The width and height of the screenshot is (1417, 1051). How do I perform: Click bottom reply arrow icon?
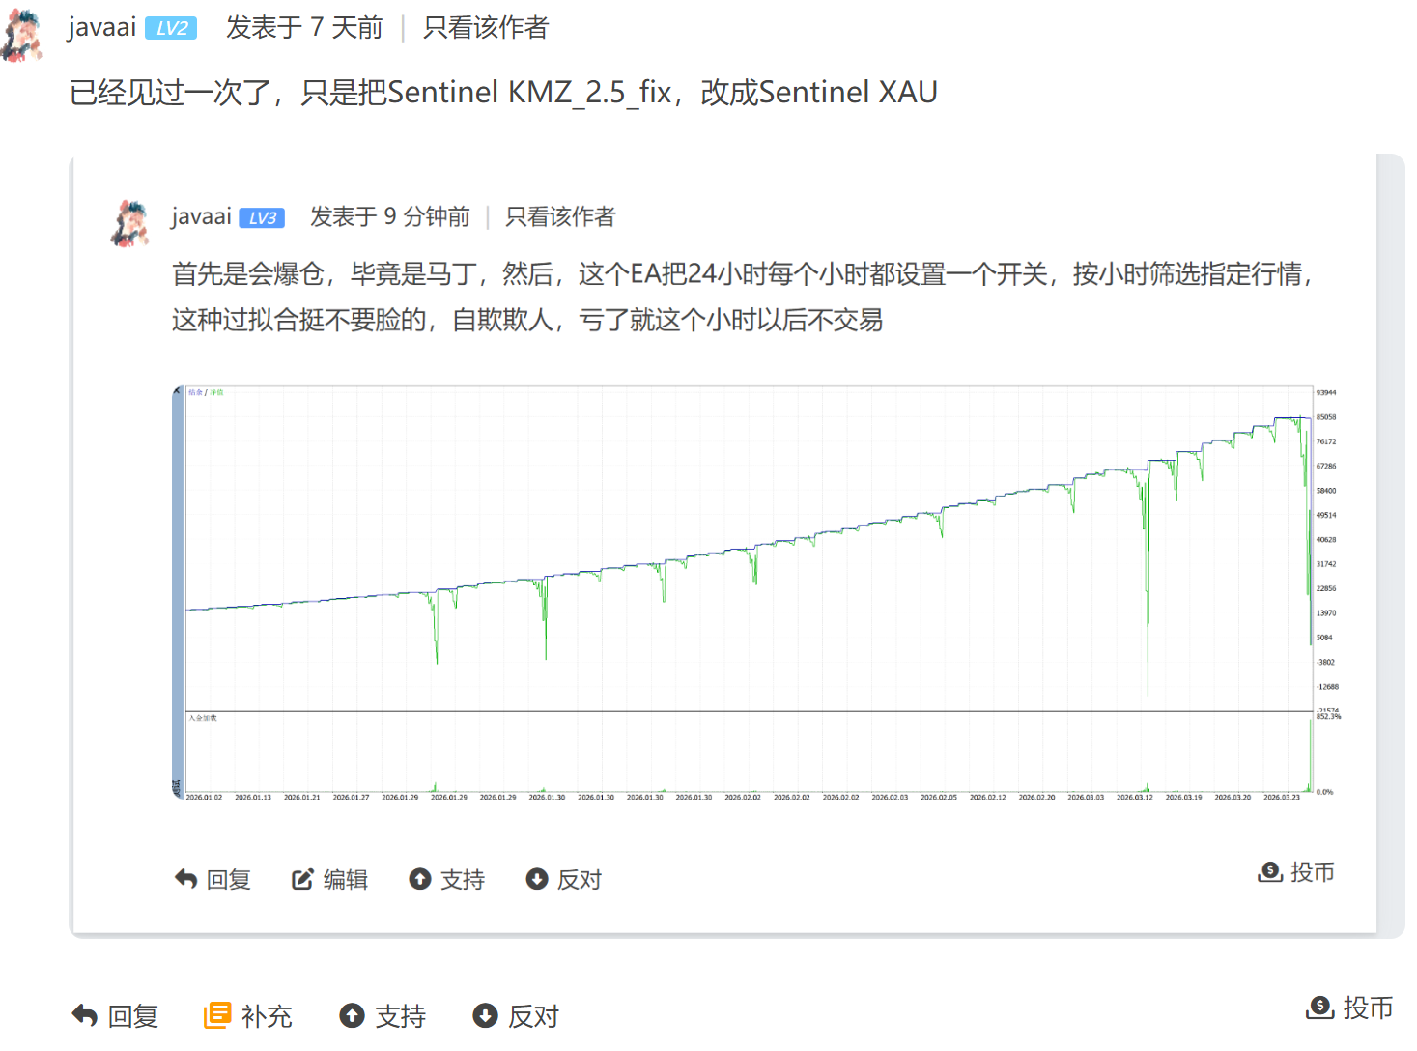[85, 1016]
